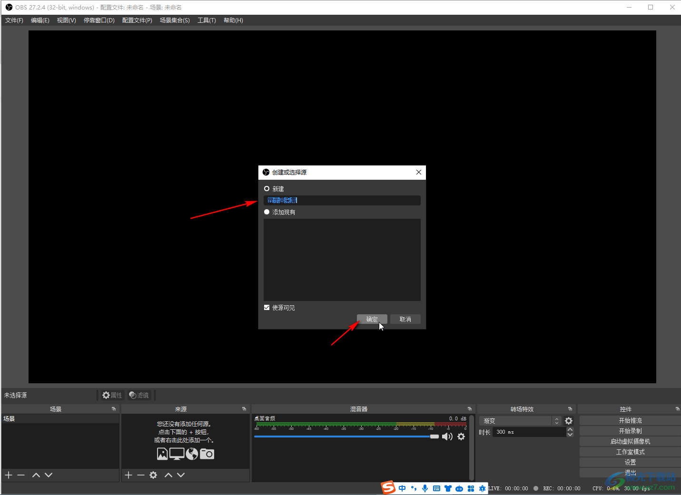The width and height of the screenshot is (681, 495).
Task: Open Sogou toolbox grid icon
Action: point(471,488)
